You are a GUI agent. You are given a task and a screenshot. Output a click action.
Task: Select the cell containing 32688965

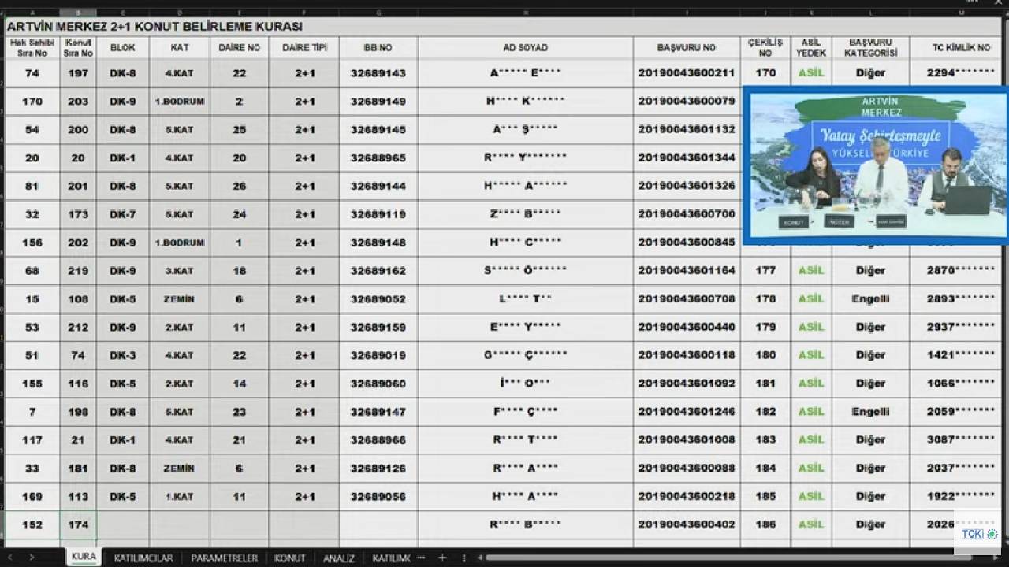click(x=378, y=158)
